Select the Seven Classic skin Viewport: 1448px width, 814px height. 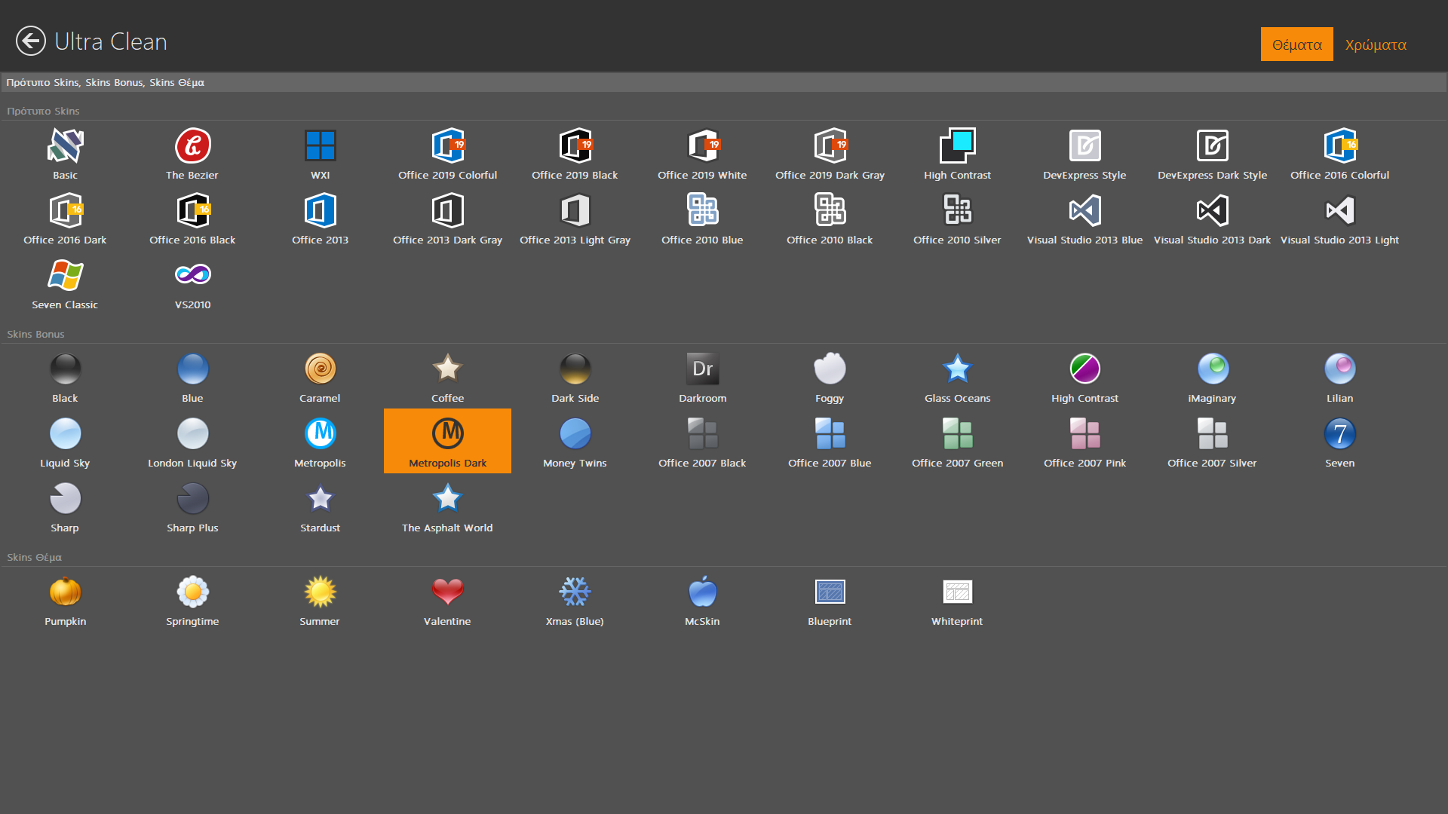click(65, 276)
